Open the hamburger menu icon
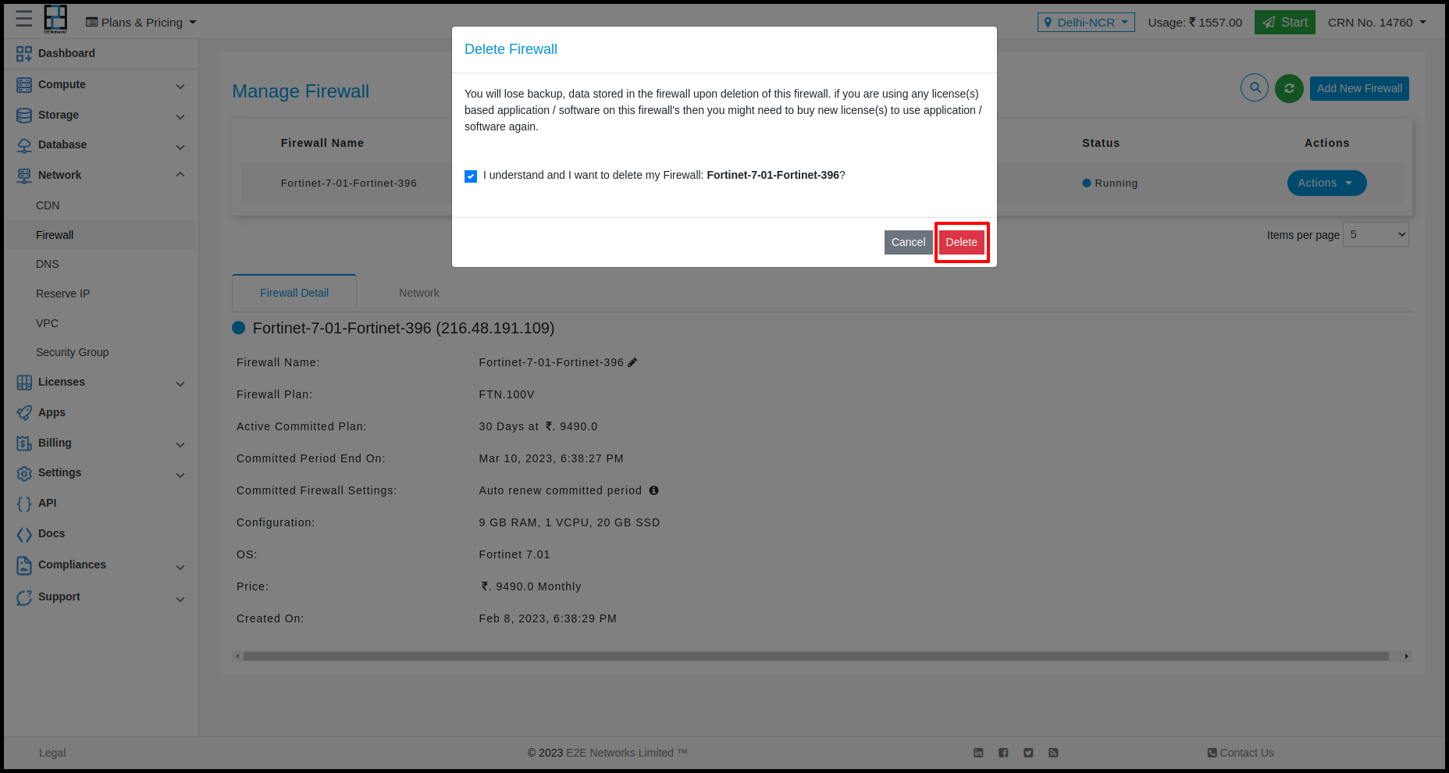Viewport: 1449px width, 773px height. 24,19
